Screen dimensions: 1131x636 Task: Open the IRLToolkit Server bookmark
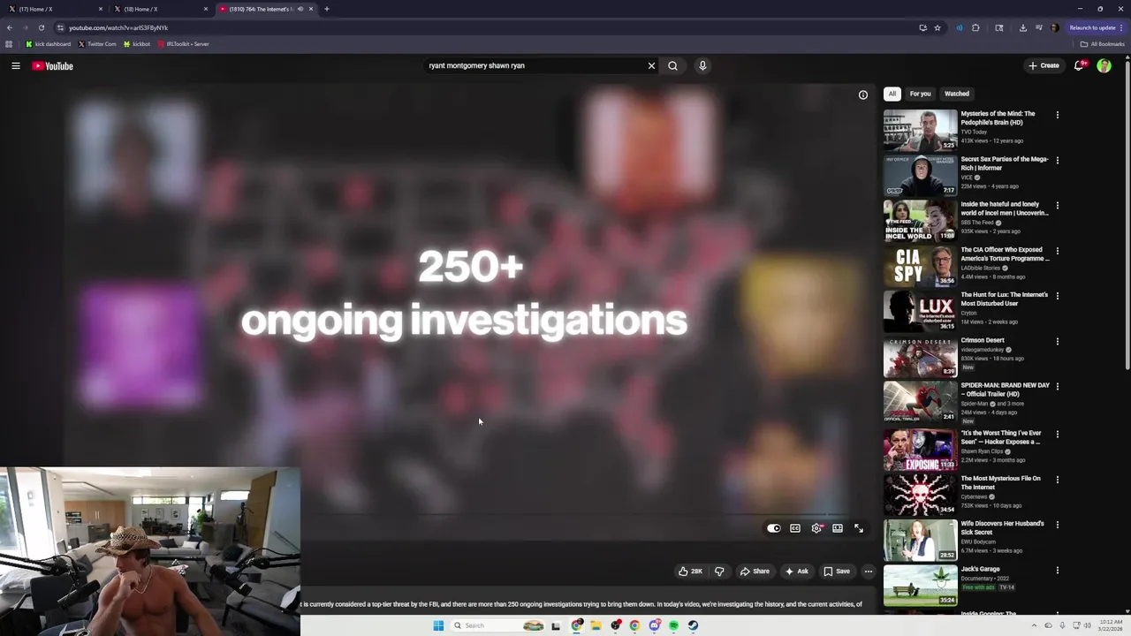click(184, 44)
